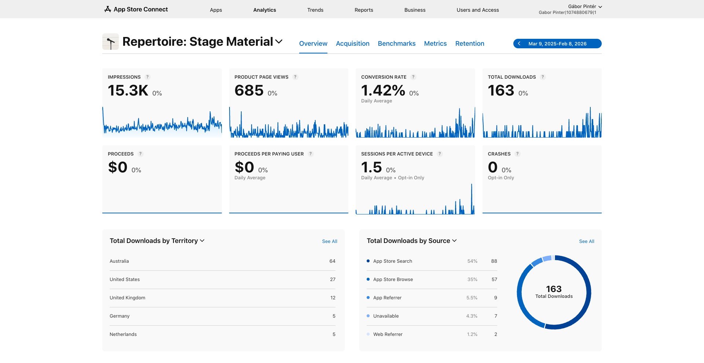Image resolution: width=704 pixels, height=363 pixels.
Task: Open the Impressions sparkline chart
Action: (x=162, y=122)
